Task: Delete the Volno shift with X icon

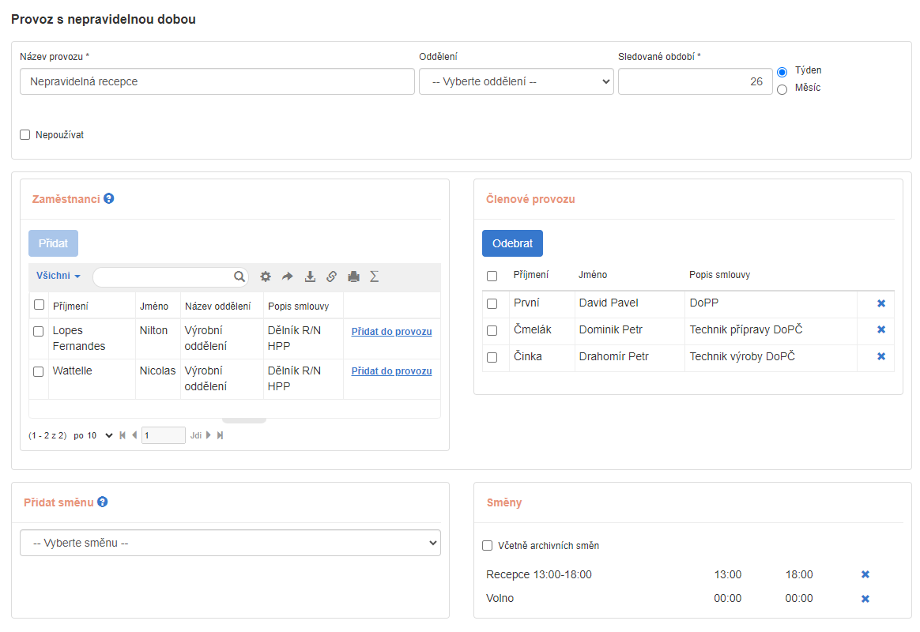Action: tap(865, 599)
